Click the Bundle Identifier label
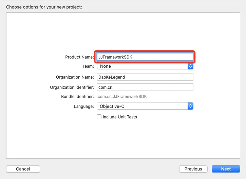This screenshot has height=179, width=246. 78,97
